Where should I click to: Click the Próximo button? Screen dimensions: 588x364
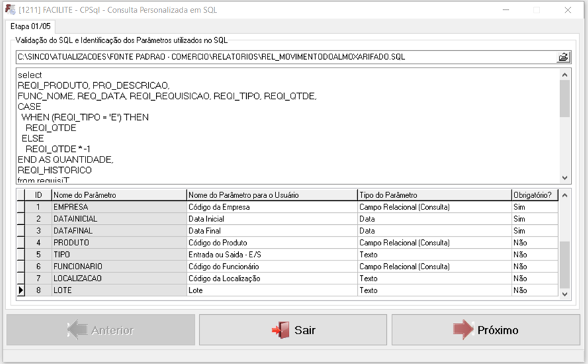(x=486, y=330)
